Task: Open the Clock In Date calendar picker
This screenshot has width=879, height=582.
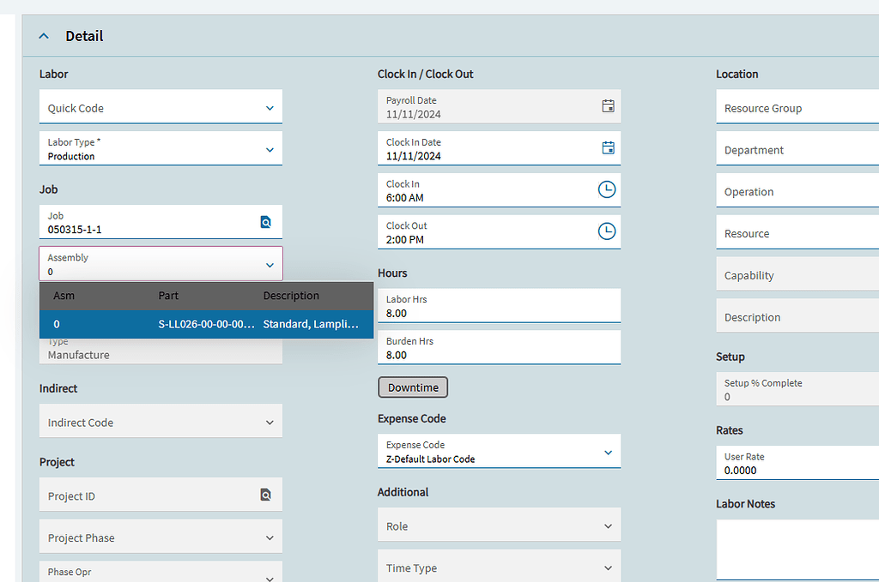Action: [x=608, y=147]
